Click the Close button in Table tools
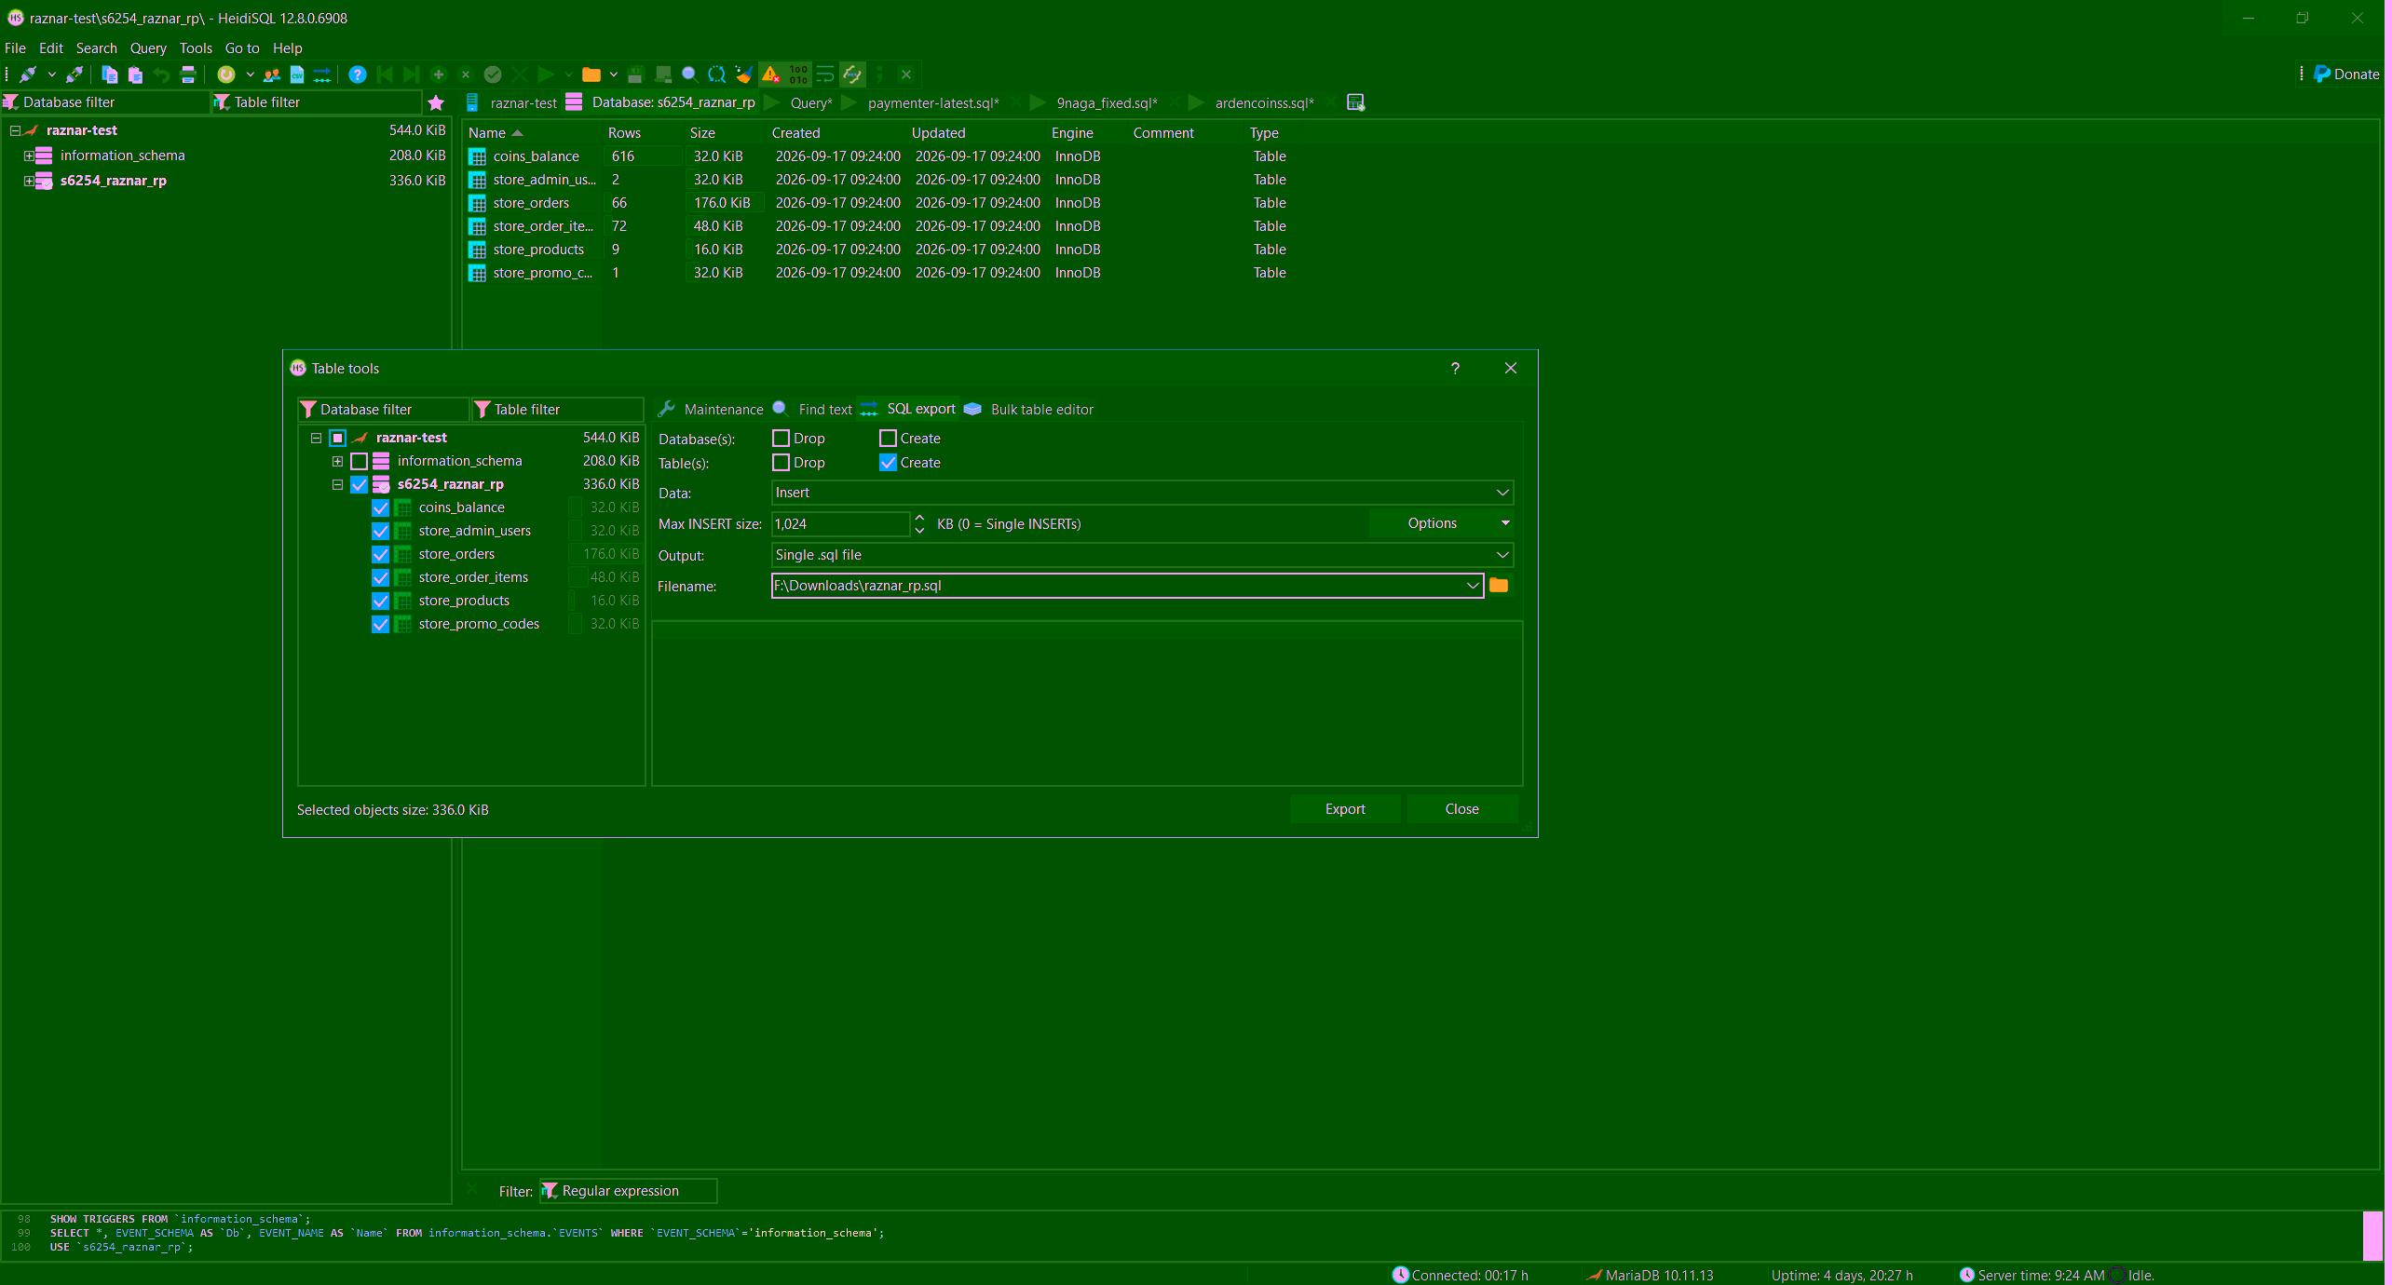Image resolution: width=2392 pixels, height=1285 pixels. pos(1461,809)
